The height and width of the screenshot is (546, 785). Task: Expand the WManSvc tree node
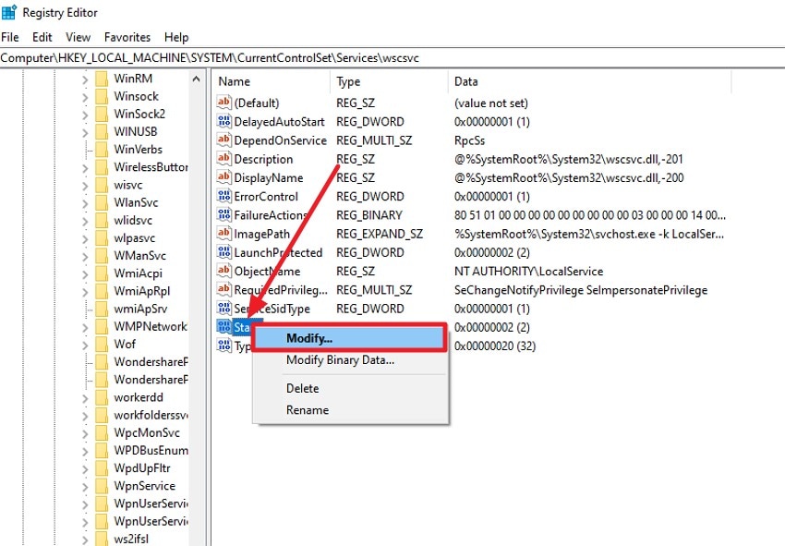click(x=85, y=257)
